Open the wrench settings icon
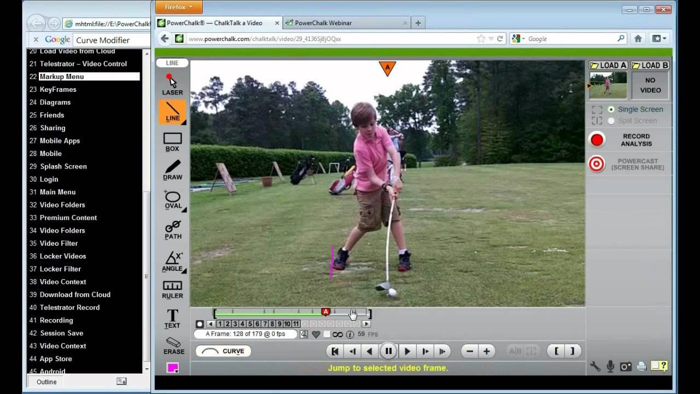Screen dimensions: 700x394 tap(595, 366)
